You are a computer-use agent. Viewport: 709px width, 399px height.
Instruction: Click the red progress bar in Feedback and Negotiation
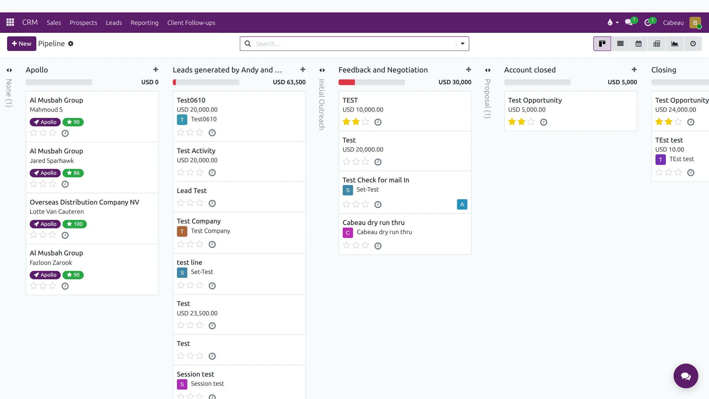347,82
